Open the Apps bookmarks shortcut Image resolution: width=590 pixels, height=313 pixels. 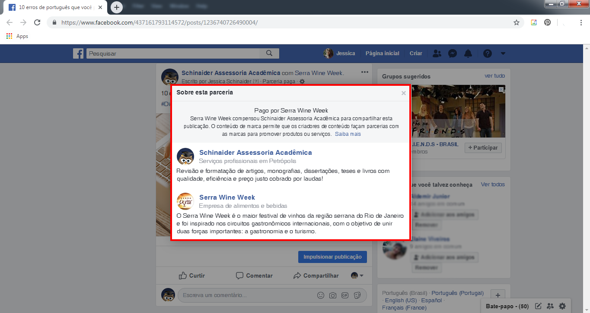click(x=17, y=36)
